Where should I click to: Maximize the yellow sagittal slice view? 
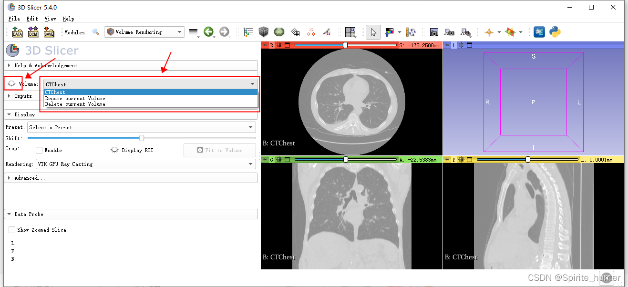(470, 160)
